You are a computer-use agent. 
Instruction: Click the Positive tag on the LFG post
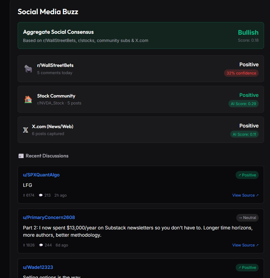(x=247, y=175)
